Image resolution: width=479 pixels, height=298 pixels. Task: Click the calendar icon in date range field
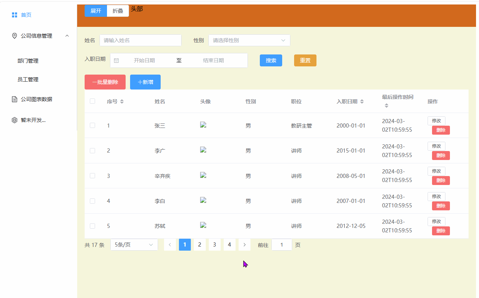pos(116,60)
